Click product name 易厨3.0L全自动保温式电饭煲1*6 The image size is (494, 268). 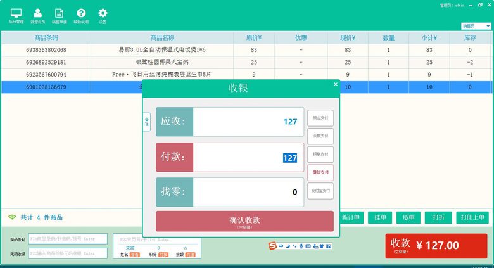[162, 50]
